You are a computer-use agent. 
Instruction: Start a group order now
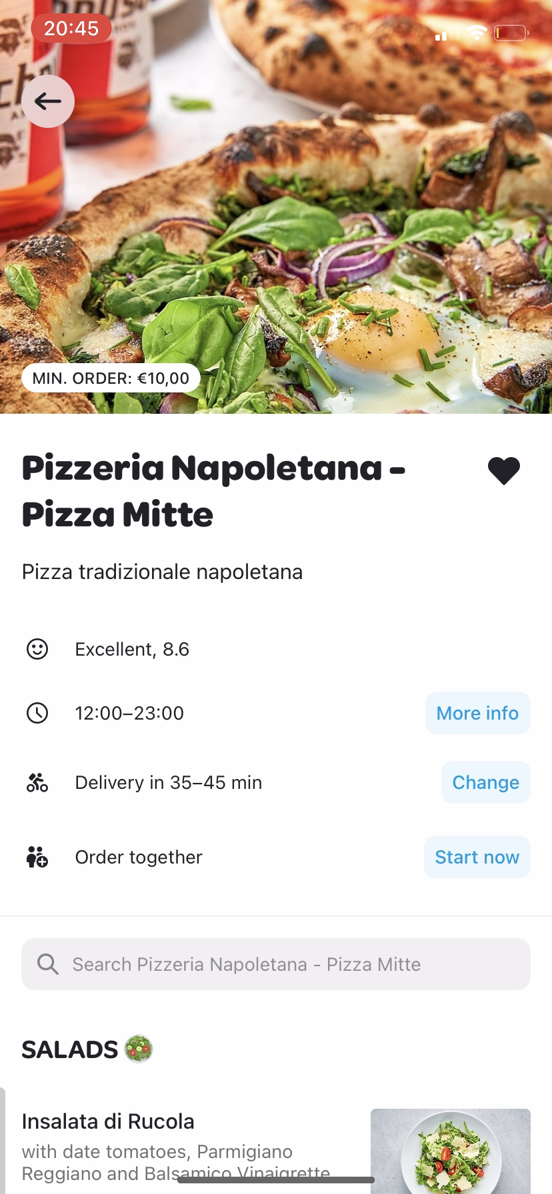pos(477,857)
